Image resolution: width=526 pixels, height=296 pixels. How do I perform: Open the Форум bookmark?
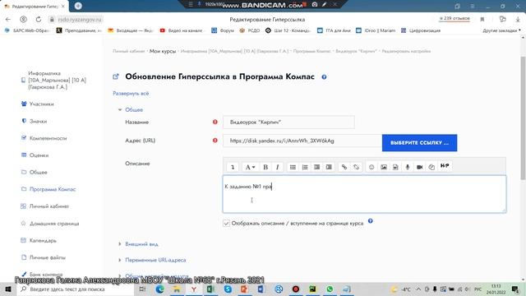[x=223, y=30]
